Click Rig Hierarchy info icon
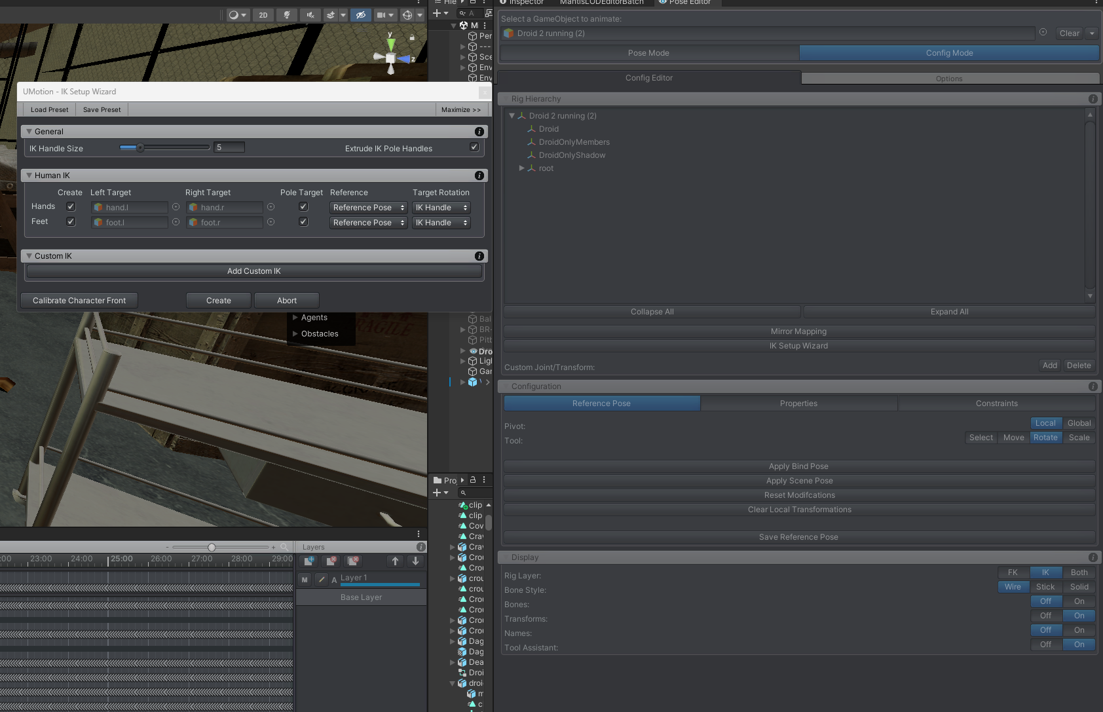This screenshot has height=712, width=1103. (1093, 99)
